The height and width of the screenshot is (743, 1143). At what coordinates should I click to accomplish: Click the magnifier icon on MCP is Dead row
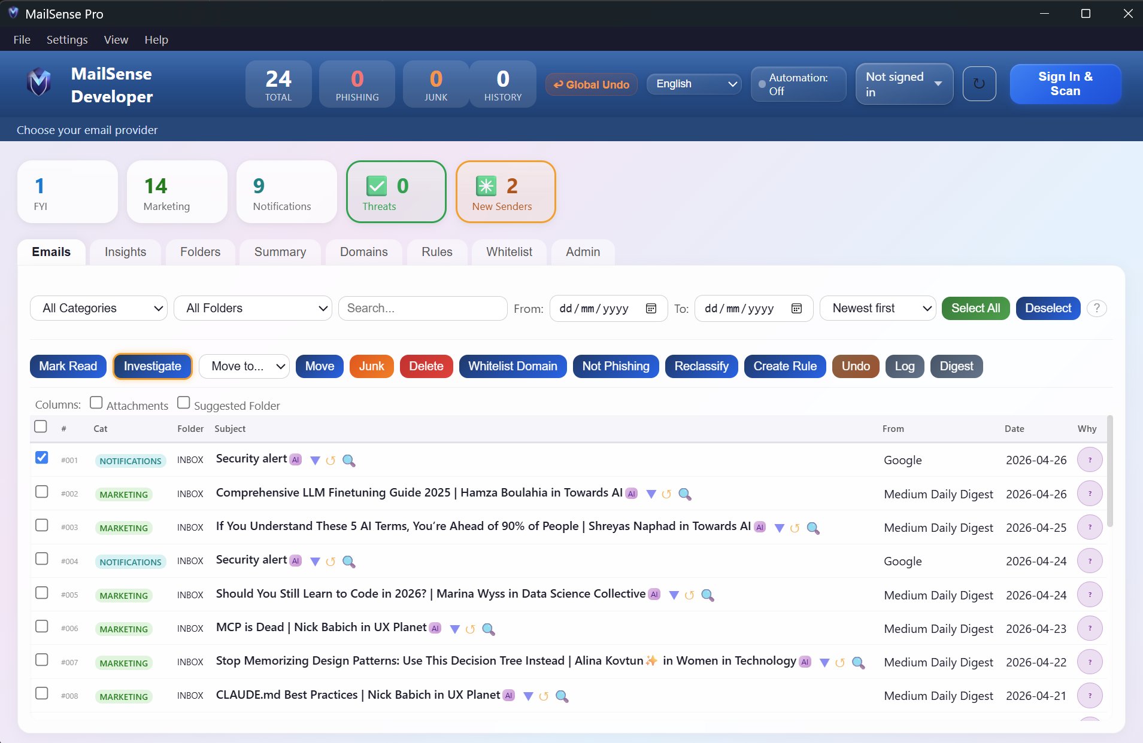pyautogui.click(x=488, y=629)
